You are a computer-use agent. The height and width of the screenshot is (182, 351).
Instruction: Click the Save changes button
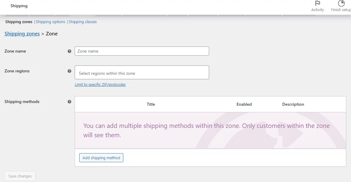click(x=20, y=176)
